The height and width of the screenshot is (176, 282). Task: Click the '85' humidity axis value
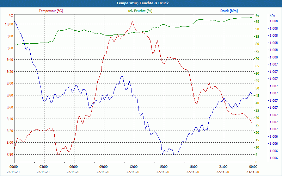[x=257, y=37]
